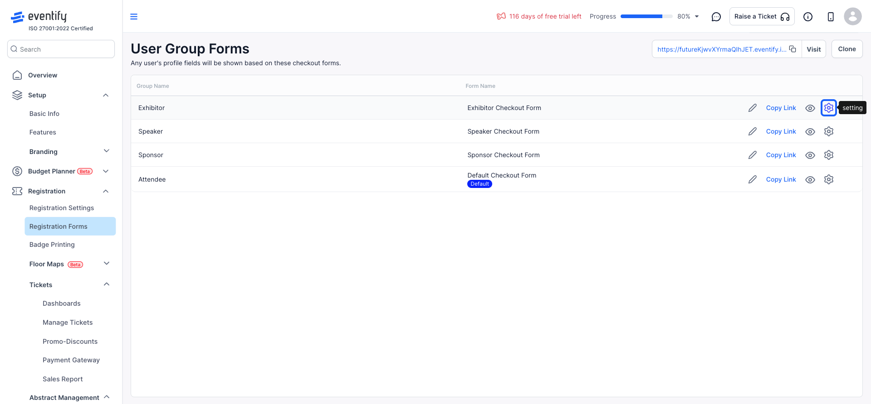Copy Link for Attendee form
Screen dimensions: 871x404
(781, 179)
